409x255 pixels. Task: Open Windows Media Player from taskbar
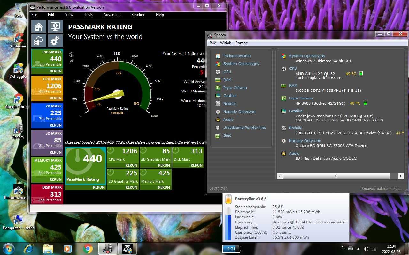67,249
